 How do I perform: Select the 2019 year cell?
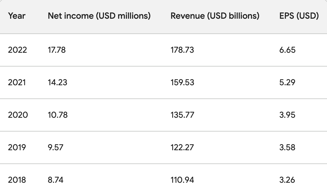[x=17, y=147]
